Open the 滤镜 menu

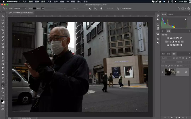click(62, 2)
